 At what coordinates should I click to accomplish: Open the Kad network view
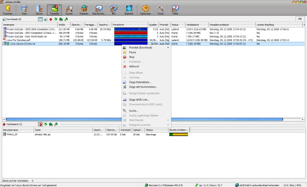[23, 9]
